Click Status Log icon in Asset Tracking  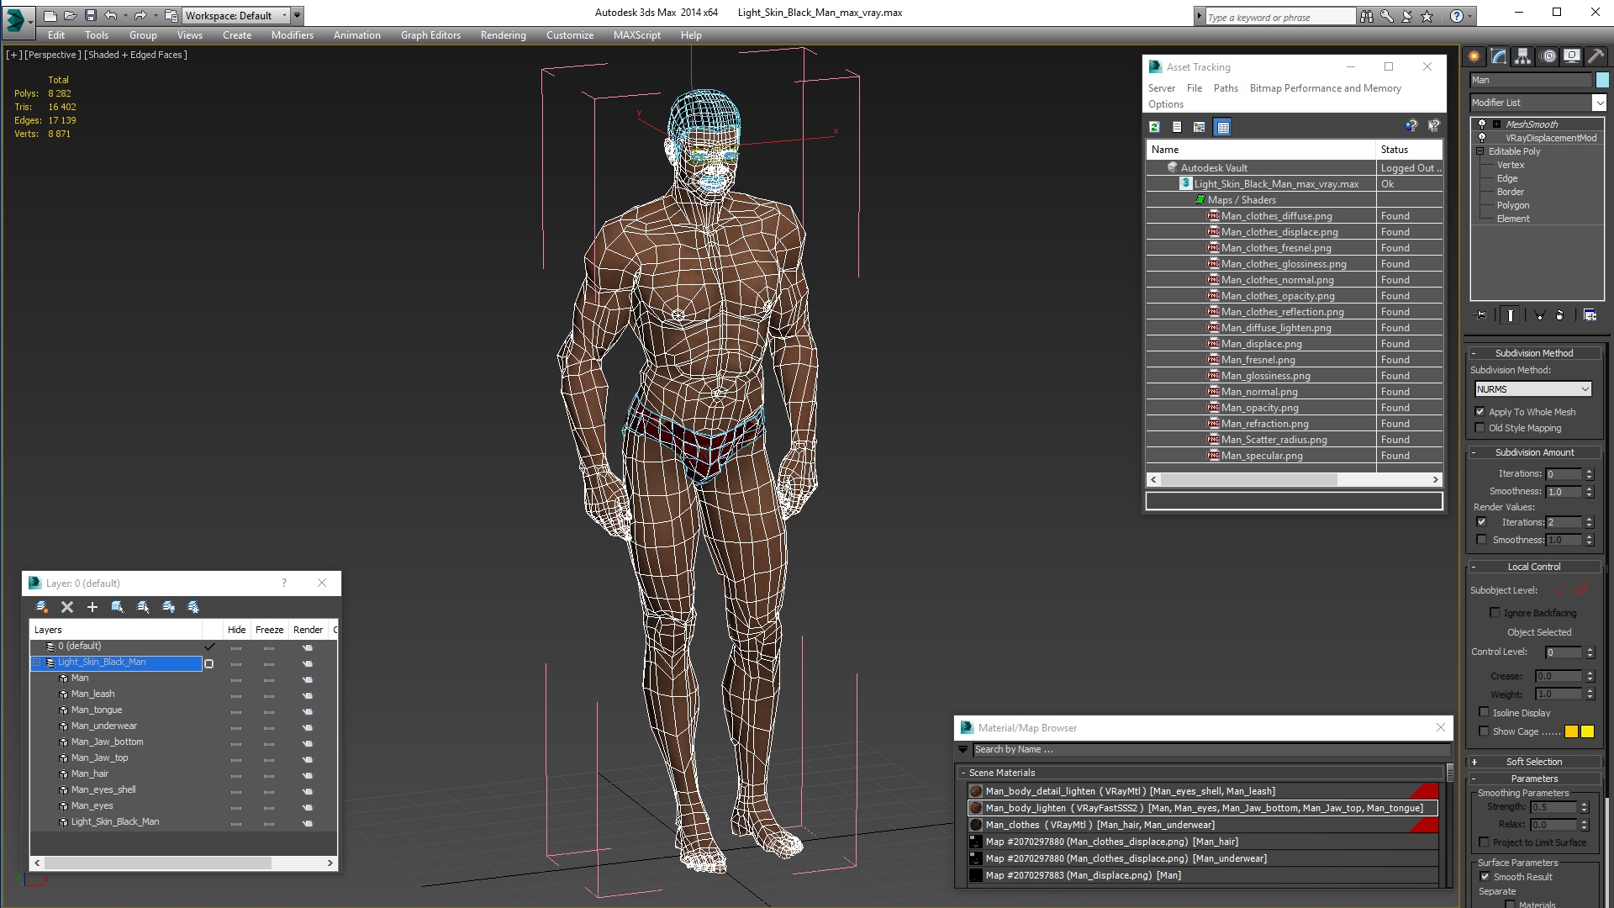click(x=1178, y=127)
